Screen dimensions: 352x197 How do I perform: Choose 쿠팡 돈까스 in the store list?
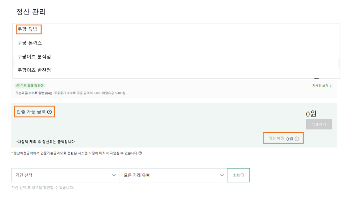(30, 43)
